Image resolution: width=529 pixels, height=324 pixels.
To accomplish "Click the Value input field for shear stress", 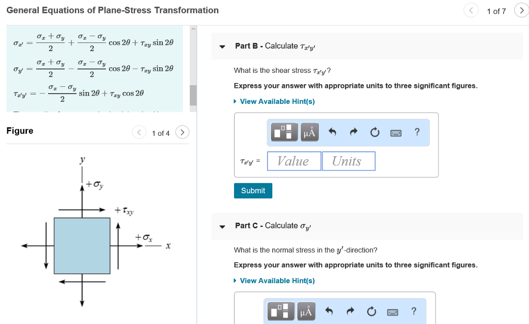I will (x=293, y=161).
